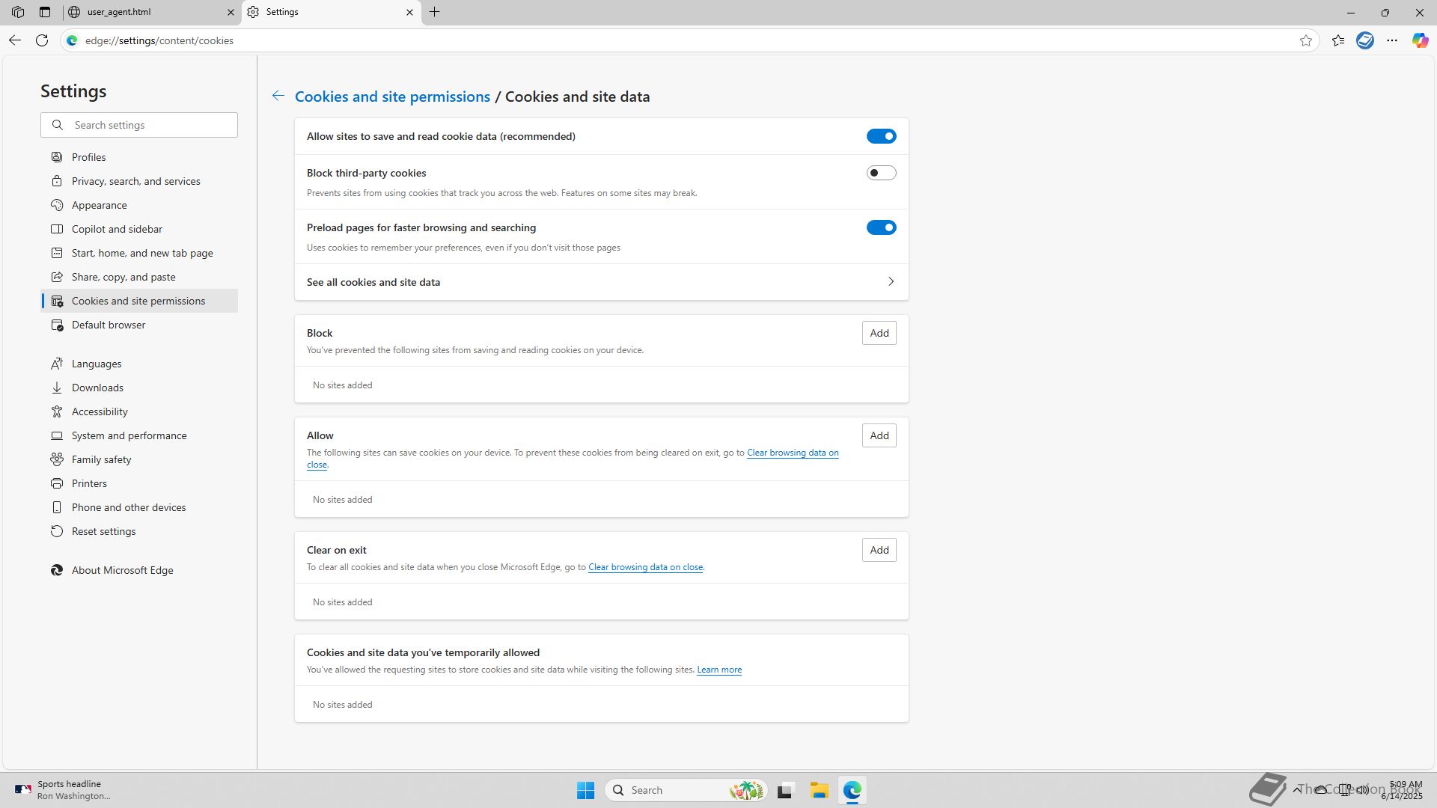Select Downloads in settings sidebar
The height and width of the screenshot is (808, 1437).
click(x=97, y=388)
